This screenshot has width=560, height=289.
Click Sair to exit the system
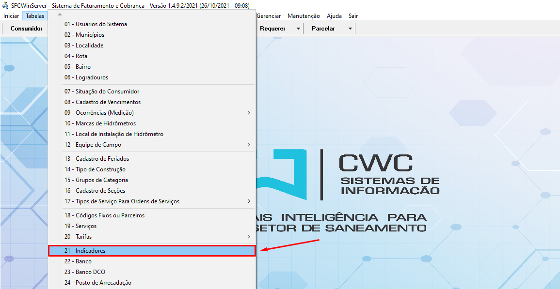[x=352, y=15]
